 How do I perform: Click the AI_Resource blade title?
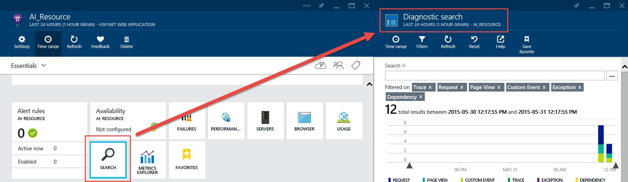(x=50, y=17)
